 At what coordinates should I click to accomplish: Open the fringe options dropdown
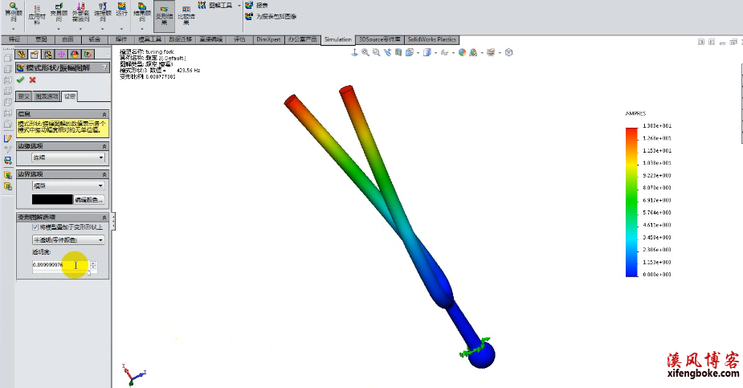click(68, 157)
